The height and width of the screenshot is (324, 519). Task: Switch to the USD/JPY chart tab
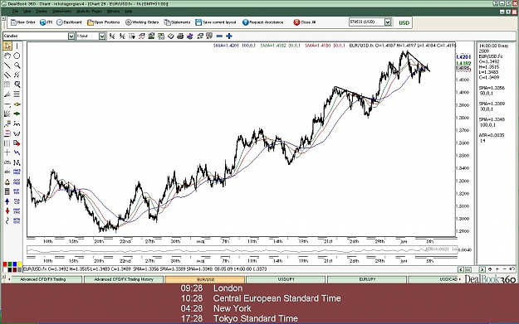click(286, 279)
